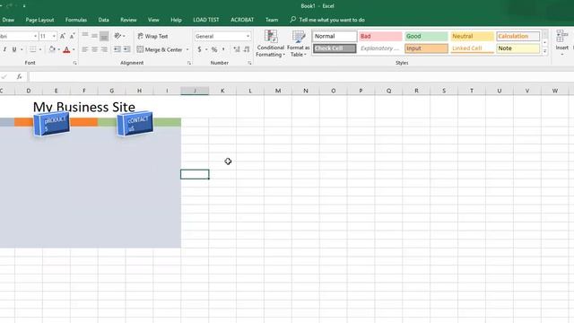Toggle underline formatting
The image size is (574, 323).
click(x=14, y=49)
